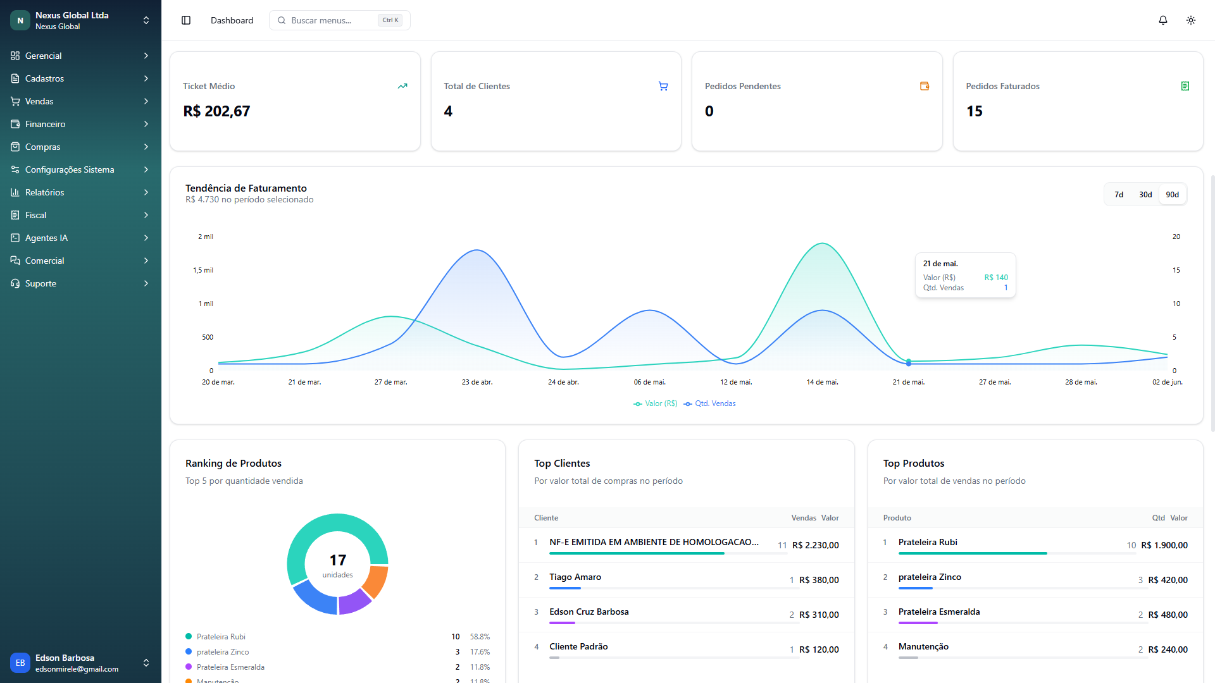
Task: Click the Ticket Médio trending-up icon
Action: [402, 86]
